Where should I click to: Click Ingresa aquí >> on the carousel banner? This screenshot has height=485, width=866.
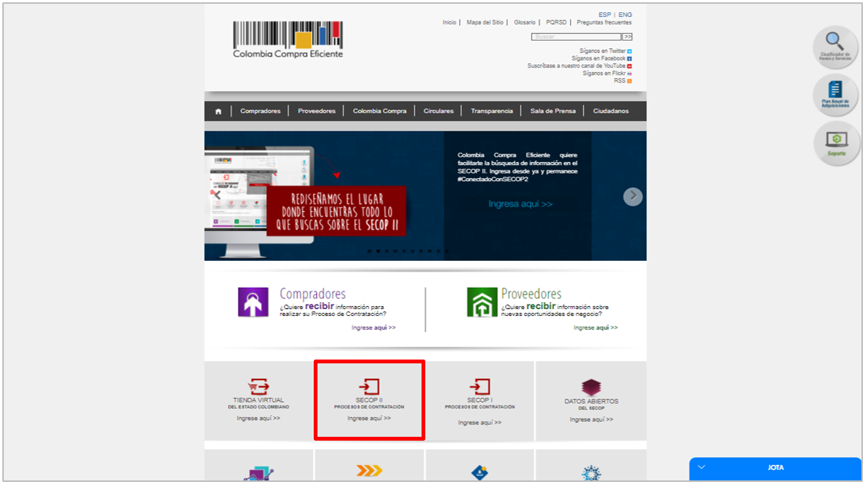520,204
